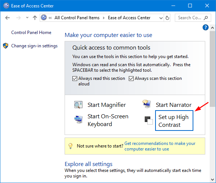
Task: Expand the address bar history dropdown
Action: coord(161,18)
